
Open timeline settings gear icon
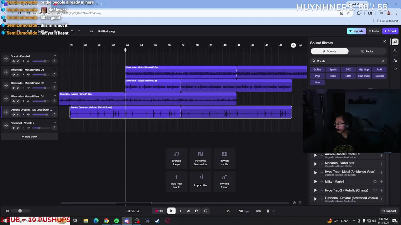[300, 45]
